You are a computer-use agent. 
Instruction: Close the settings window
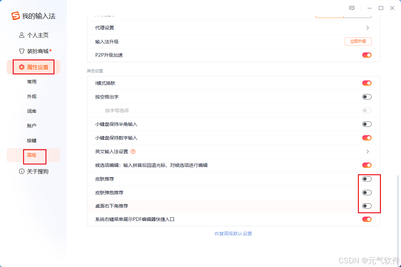pos(392,8)
